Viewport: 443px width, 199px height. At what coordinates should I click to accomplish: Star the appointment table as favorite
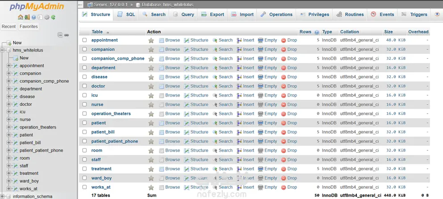151,41
